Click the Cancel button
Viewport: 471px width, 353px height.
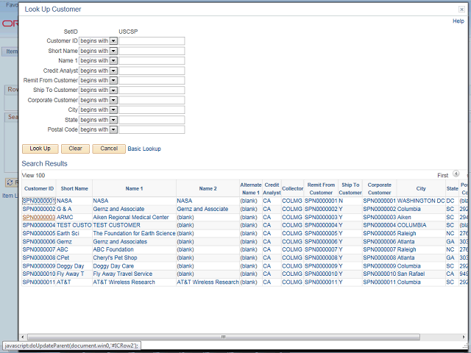coord(109,149)
